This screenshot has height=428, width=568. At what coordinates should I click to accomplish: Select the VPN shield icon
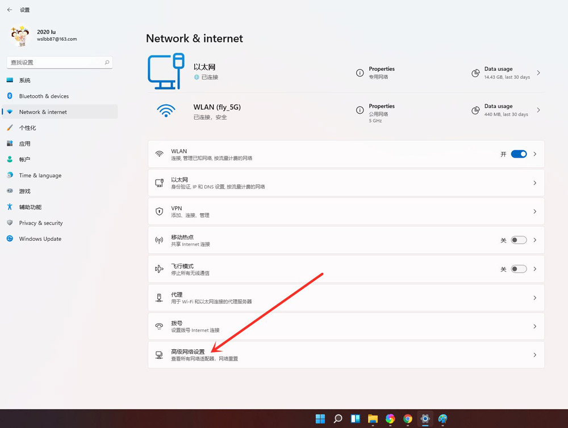pyautogui.click(x=160, y=211)
